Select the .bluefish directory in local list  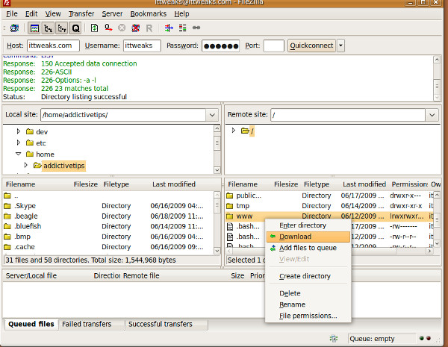[x=28, y=226]
